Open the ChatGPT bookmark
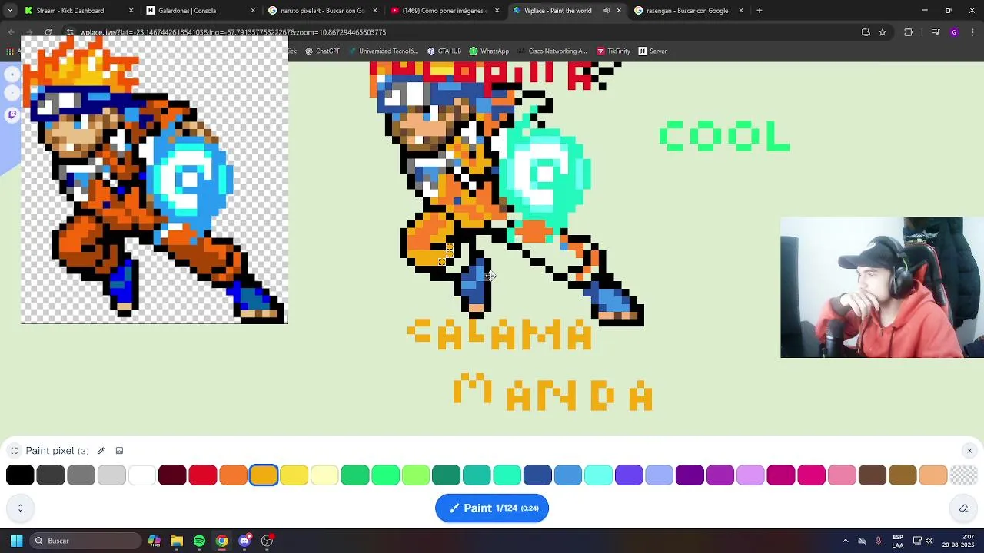This screenshot has height=553, width=984. coord(322,51)
